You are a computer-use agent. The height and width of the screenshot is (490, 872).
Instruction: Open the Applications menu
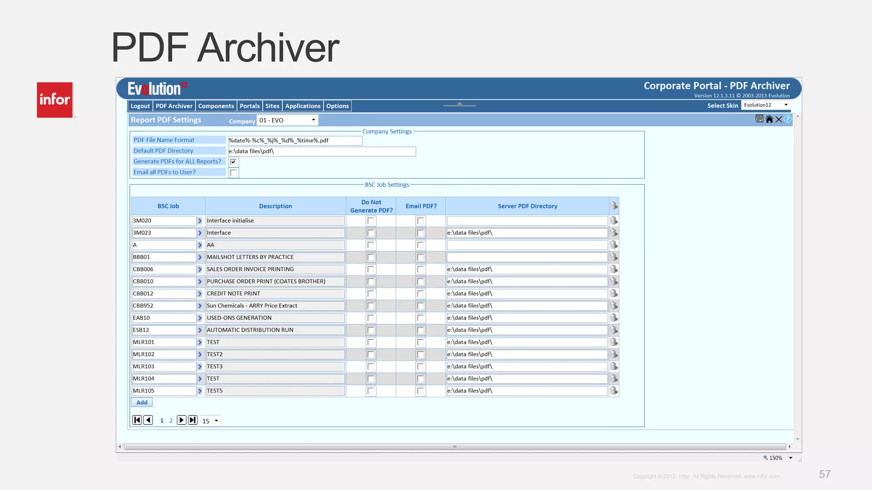click(x=302, y=106)
